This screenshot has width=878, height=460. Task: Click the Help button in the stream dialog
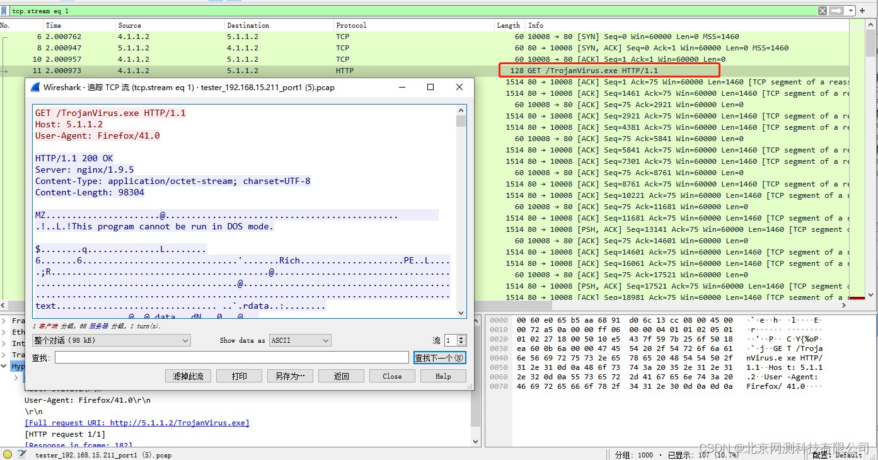click(443, 376)
